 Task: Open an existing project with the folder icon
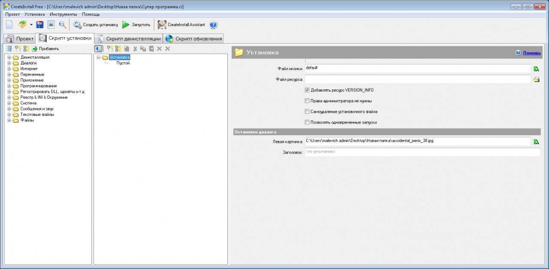point(22,25)
